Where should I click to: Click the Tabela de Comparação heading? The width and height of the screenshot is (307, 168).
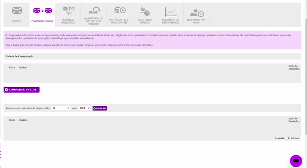[20, 56]
